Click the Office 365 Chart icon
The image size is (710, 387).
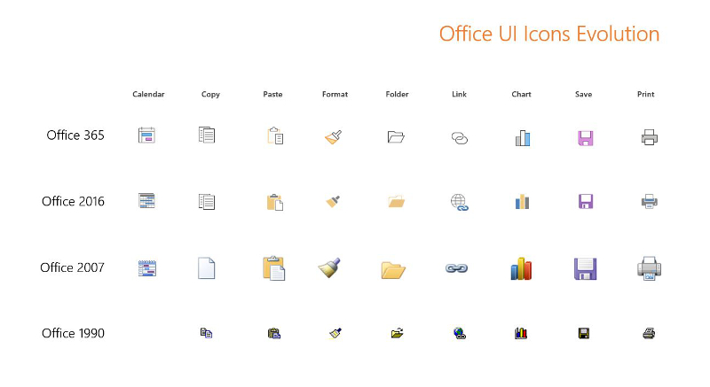tap(523, 138)
